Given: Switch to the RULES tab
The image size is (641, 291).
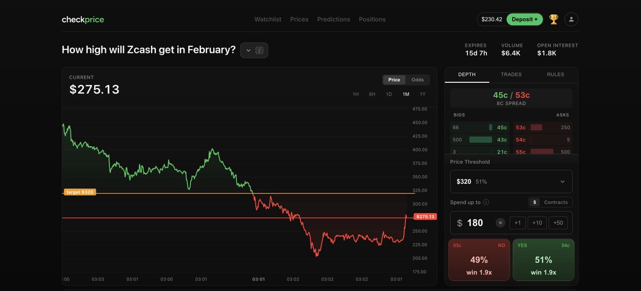Looking at the screenshot, I should coord(556,75).
